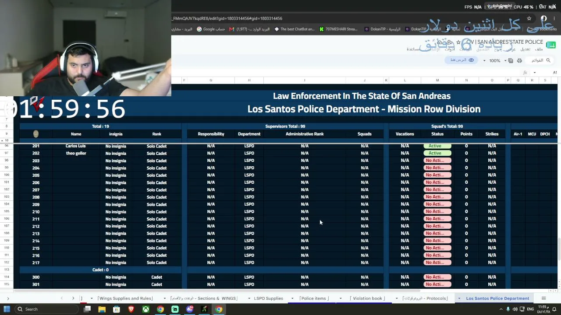Open The best ChatBot bookmark

pyautogui.click(x=295, y=29)
